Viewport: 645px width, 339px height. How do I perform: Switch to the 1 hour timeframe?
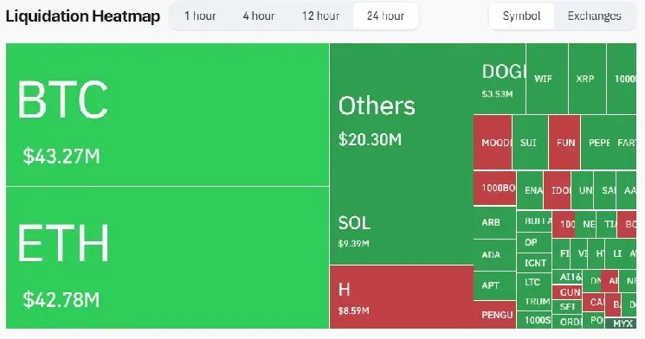pyautogui.click(x=200, y=16)
